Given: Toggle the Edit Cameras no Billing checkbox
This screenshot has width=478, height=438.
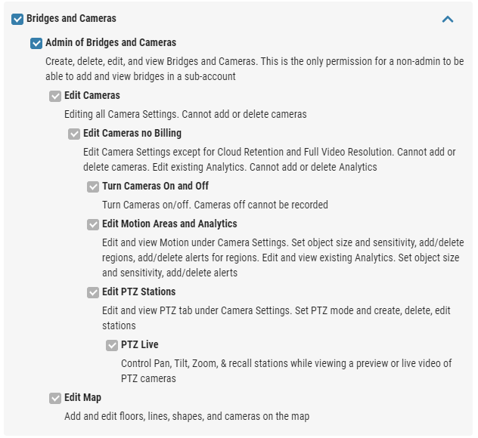Looking at the screenshot, I should point(74,134).
